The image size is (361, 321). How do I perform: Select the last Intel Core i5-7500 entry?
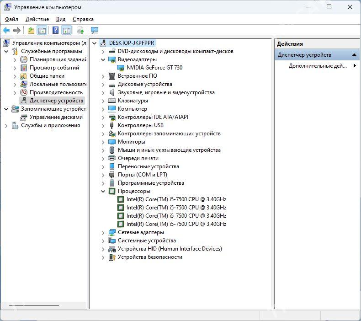[x=176, y=224]
